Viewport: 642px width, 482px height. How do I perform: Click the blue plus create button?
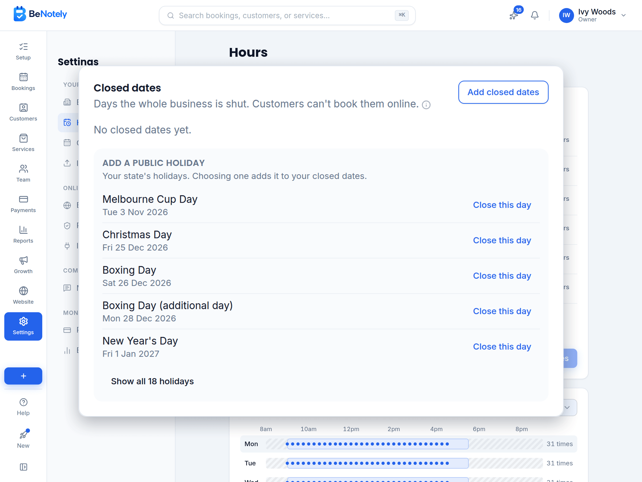pos(23,376)
